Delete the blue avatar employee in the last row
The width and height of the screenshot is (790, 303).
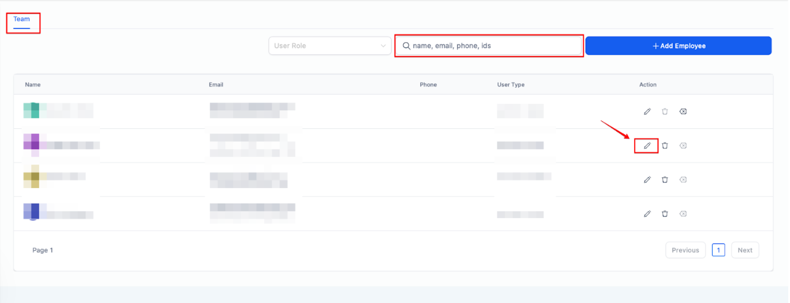click(x=665, y=214)
